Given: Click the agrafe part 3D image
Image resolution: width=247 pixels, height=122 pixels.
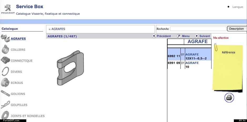Looking at the screenshot, I should (70, 67).
